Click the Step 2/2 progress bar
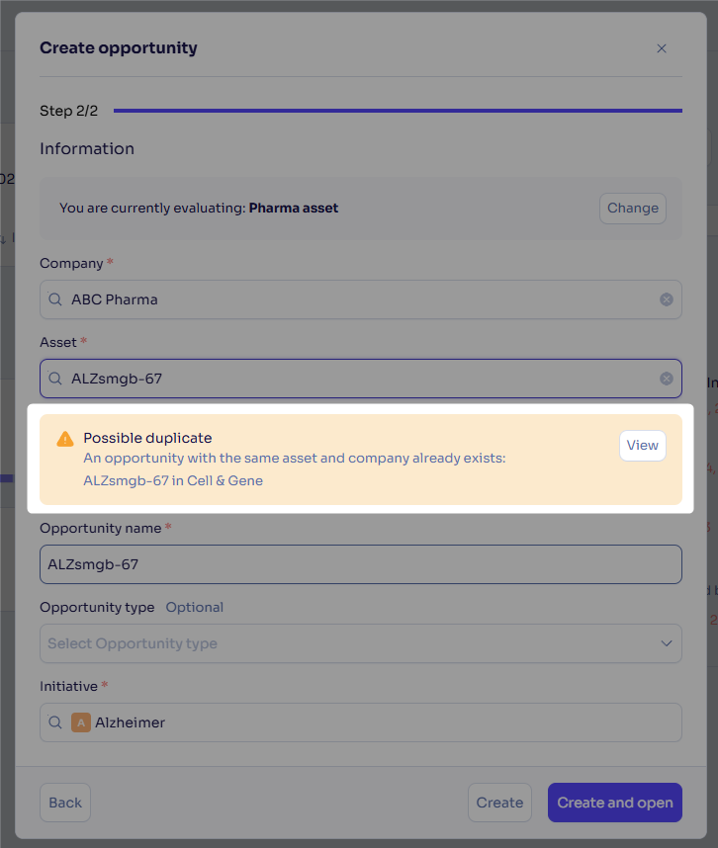This screenshot has width=718, height=848. pyautogui.click(x=398, y=111)
